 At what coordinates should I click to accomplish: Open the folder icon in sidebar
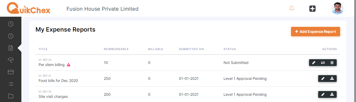click(11, 96)
